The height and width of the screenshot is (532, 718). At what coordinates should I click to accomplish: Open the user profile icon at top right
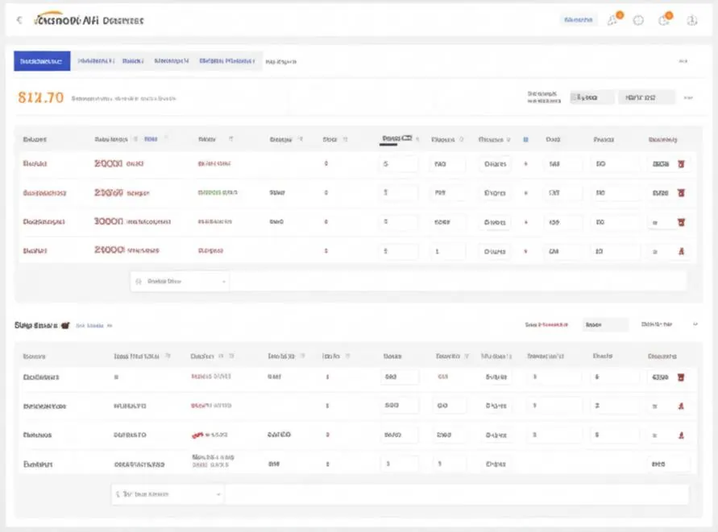point(692,20)
